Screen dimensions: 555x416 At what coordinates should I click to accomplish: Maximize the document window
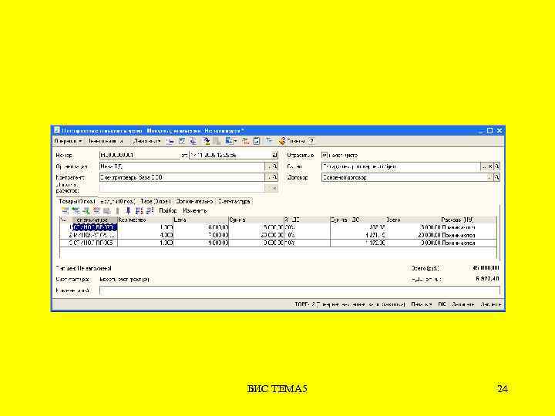490,130
